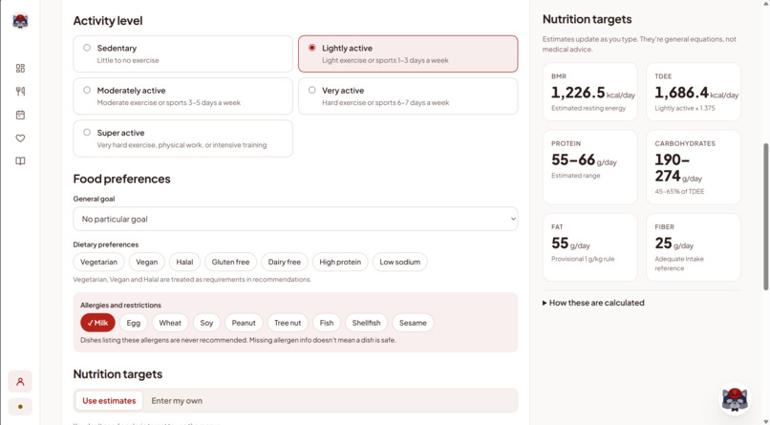Click the Activity level heading
The height and width of the screenshot is (425, 770).
point(108,21)
